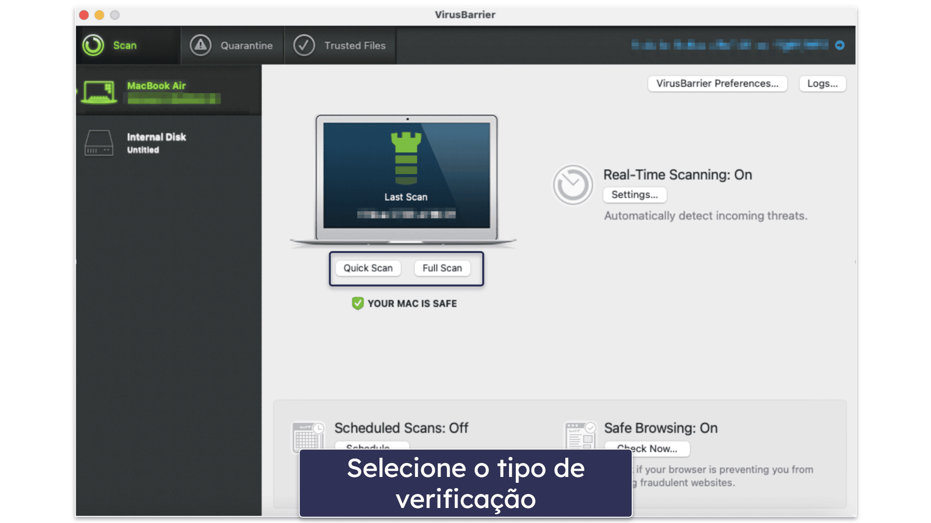The height and width of the screenshot is (523, 931).
Task: Click the green shield safe icon
Action: coord(358,303)
